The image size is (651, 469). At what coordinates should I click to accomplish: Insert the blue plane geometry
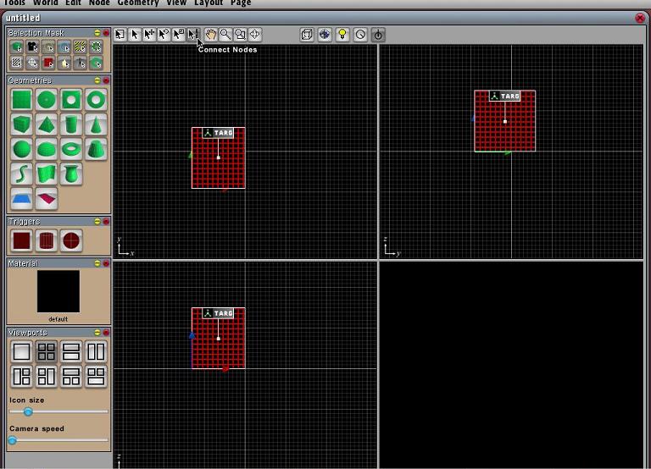(x=21, y=199)
